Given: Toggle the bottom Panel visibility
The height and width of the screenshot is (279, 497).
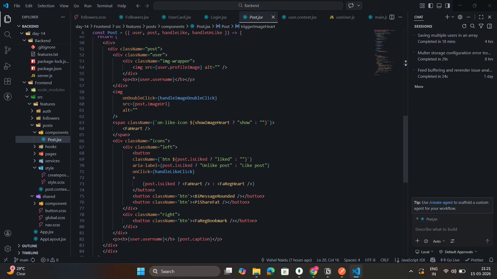Looking at the screenshot, I should pyautogui.click(x=439, y=6).
